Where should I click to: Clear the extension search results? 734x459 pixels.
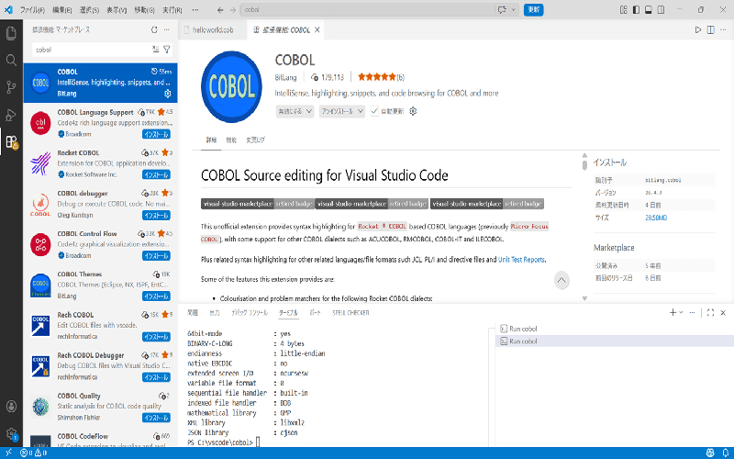pos(155,50)
